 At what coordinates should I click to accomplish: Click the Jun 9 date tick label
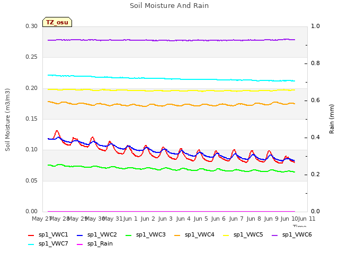(x=271, y=219)
